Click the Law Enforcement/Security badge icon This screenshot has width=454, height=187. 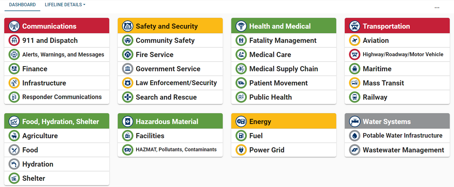tap(127, 83)
